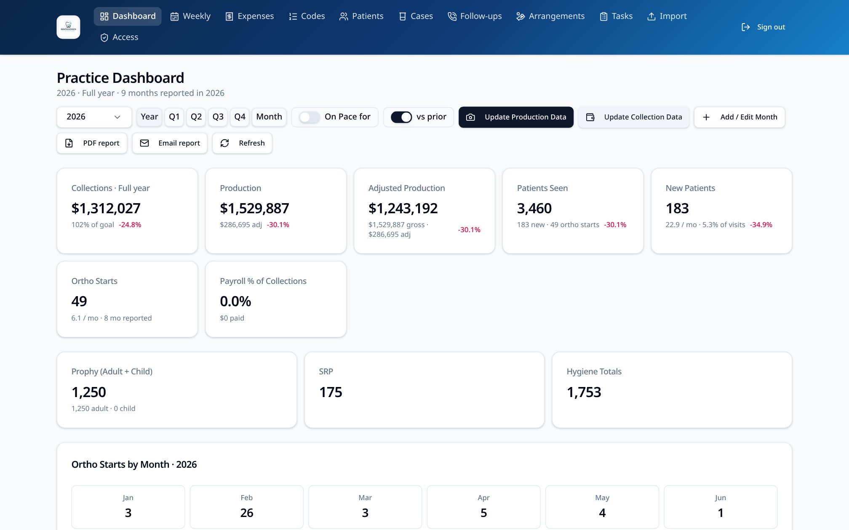
Task: Click the Patients Seen 3,460 value
Action: click(x=534, y=208)
